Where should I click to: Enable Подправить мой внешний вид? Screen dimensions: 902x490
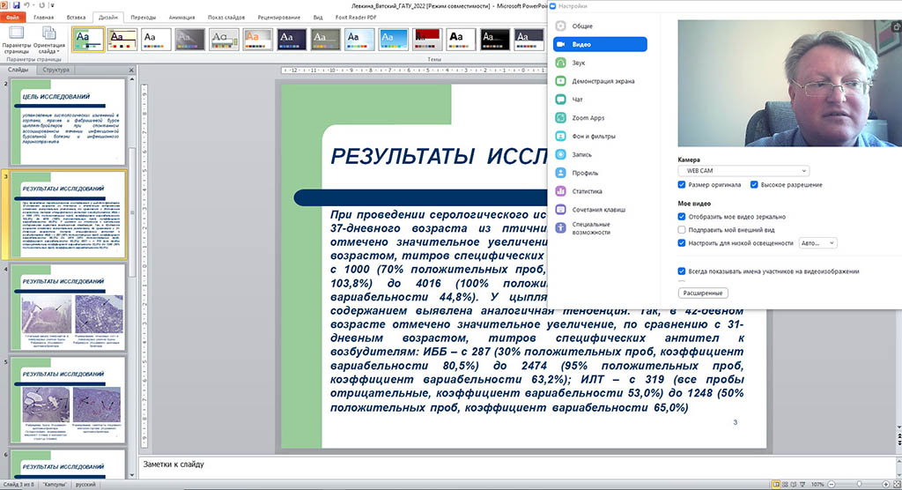tap(682, 230)
